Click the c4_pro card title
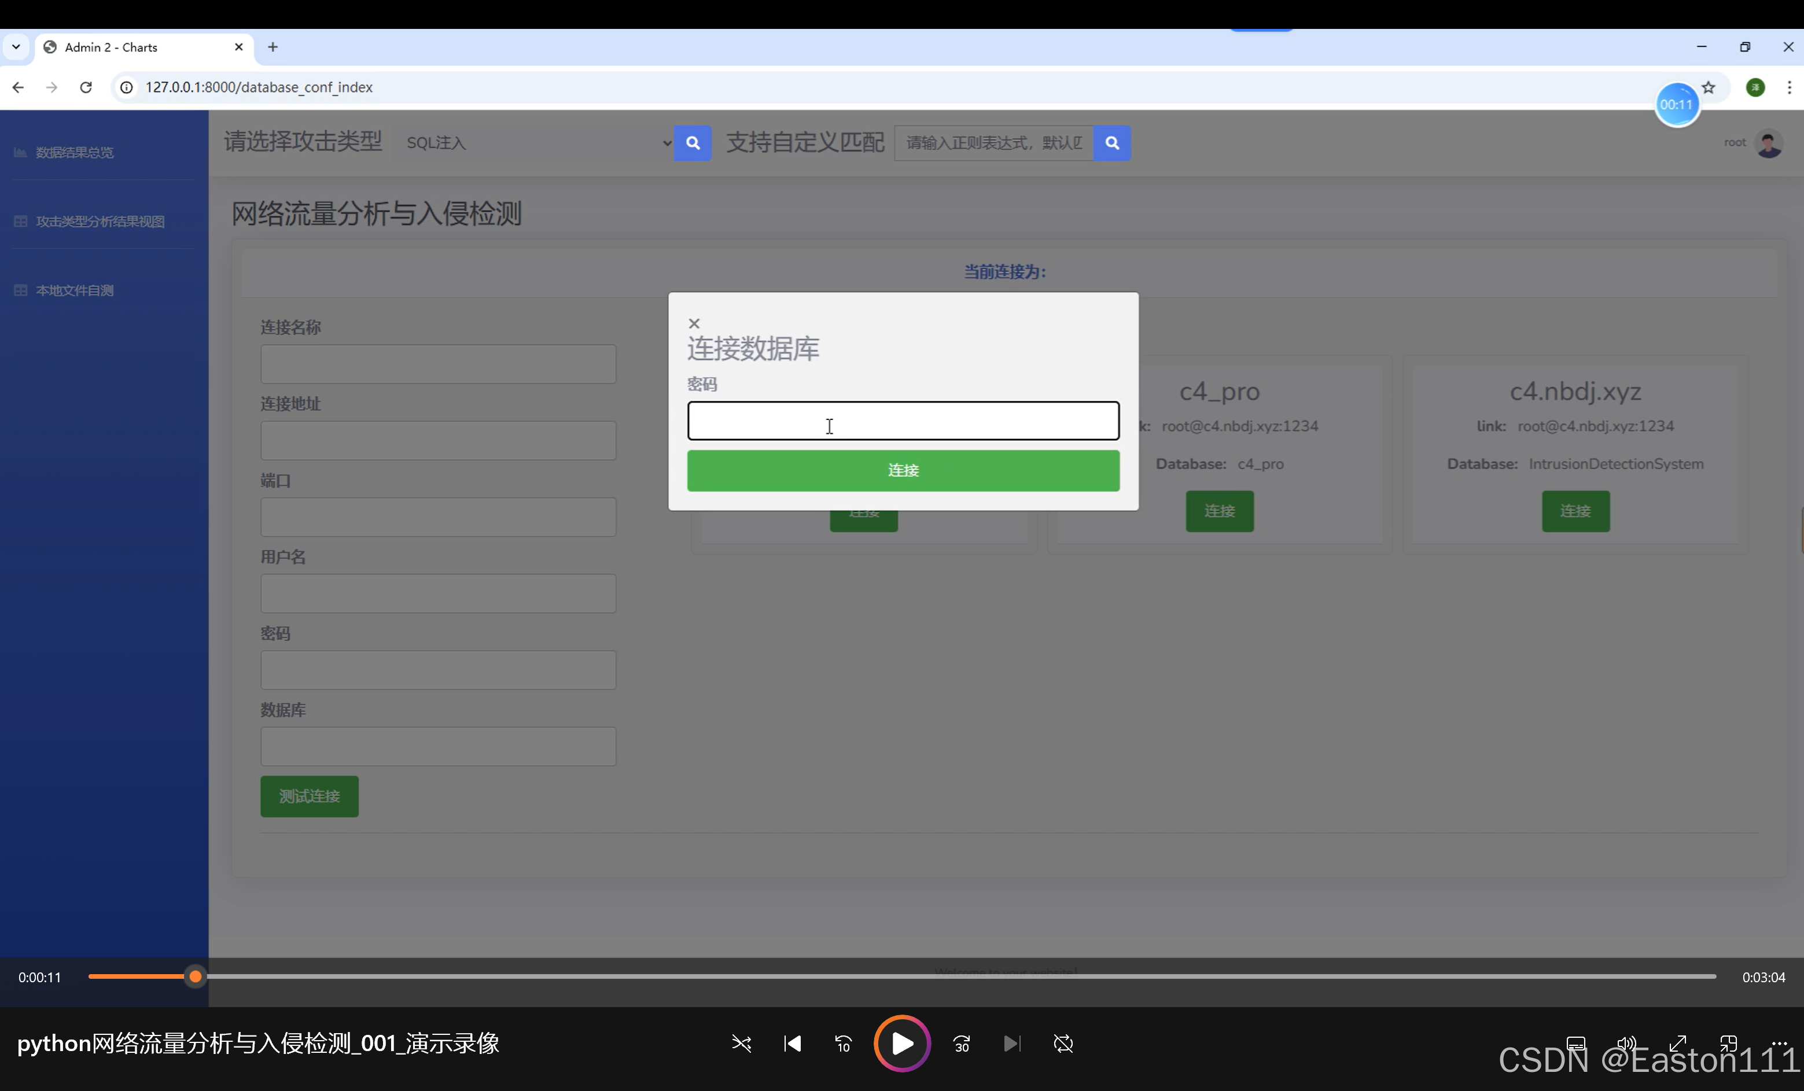Screen dimensions: 1804x1091 click(1219, 391)
